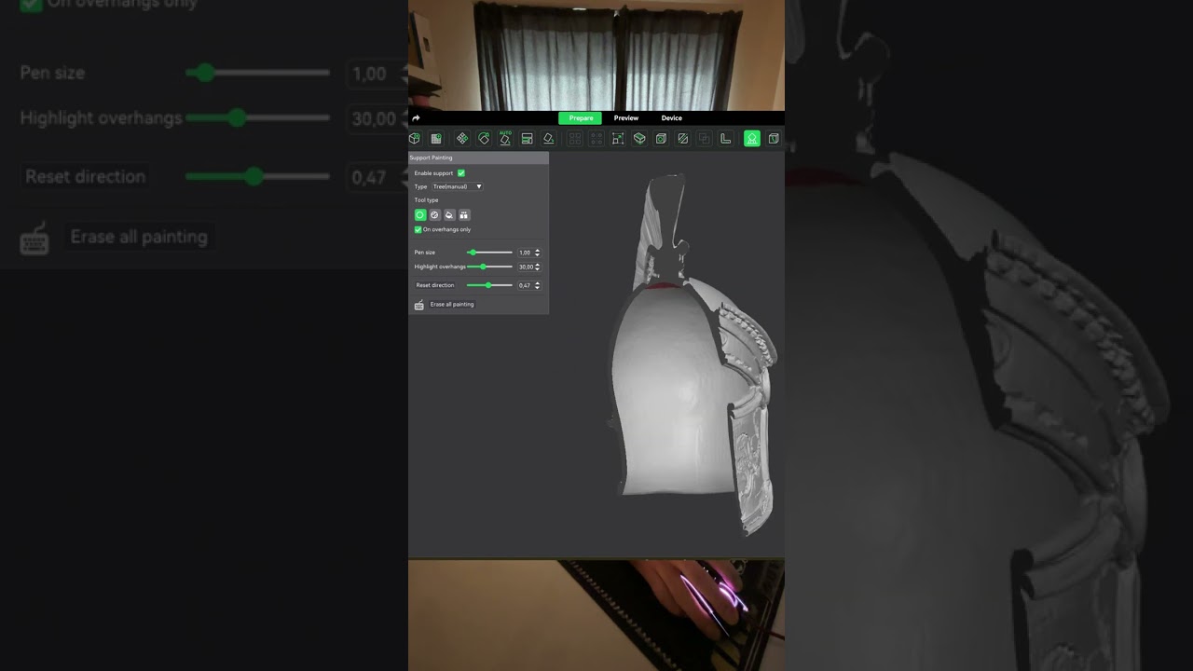Click the Highlight overhangs slider handle
The width and height of the screenshot is (1193, 671).
click(483, 267)
